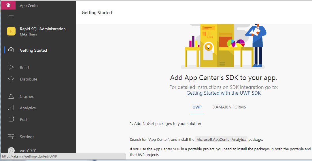Click the SDK illustration image

coord(224,47)
